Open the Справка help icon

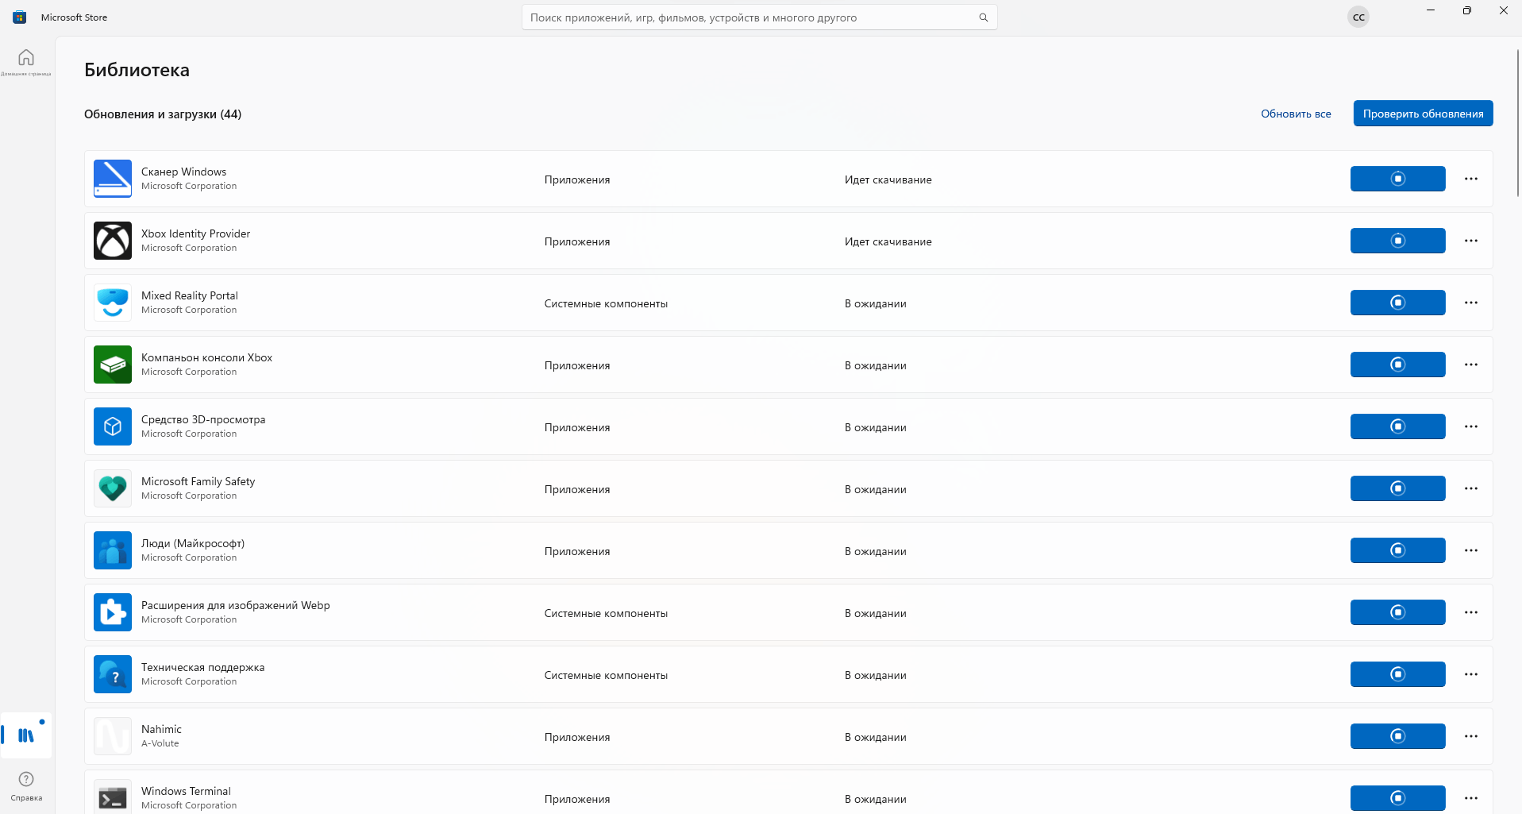tap(26, 785)
